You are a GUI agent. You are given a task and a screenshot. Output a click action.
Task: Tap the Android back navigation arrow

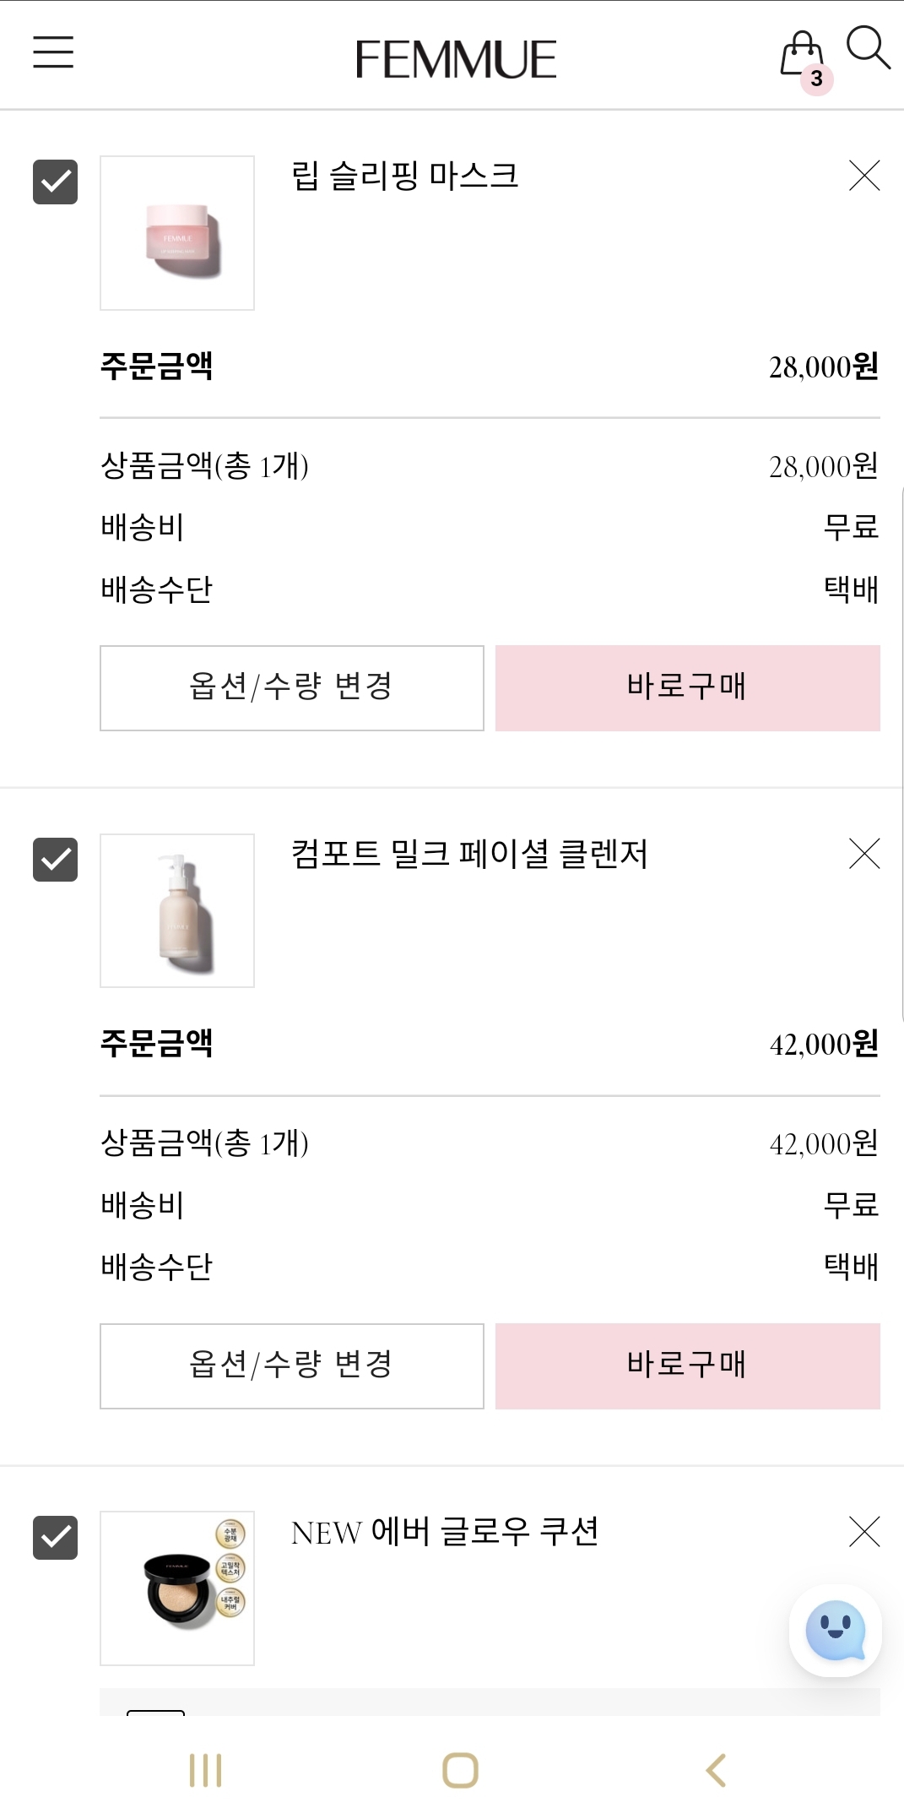pyautogui.click(x=716, y=1770)
